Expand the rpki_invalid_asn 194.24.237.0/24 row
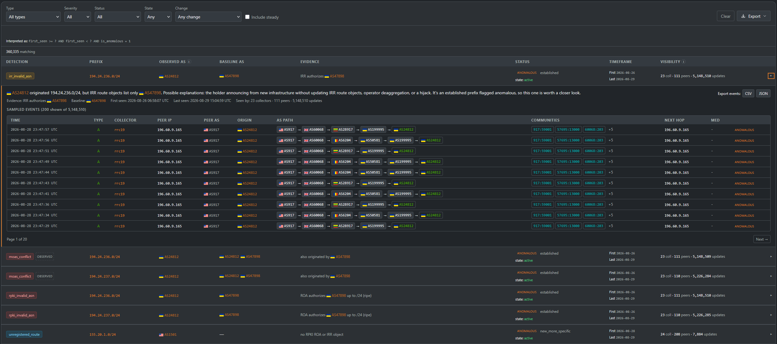Viewport: 777px width, 344px height. click(x=771, y=315)
